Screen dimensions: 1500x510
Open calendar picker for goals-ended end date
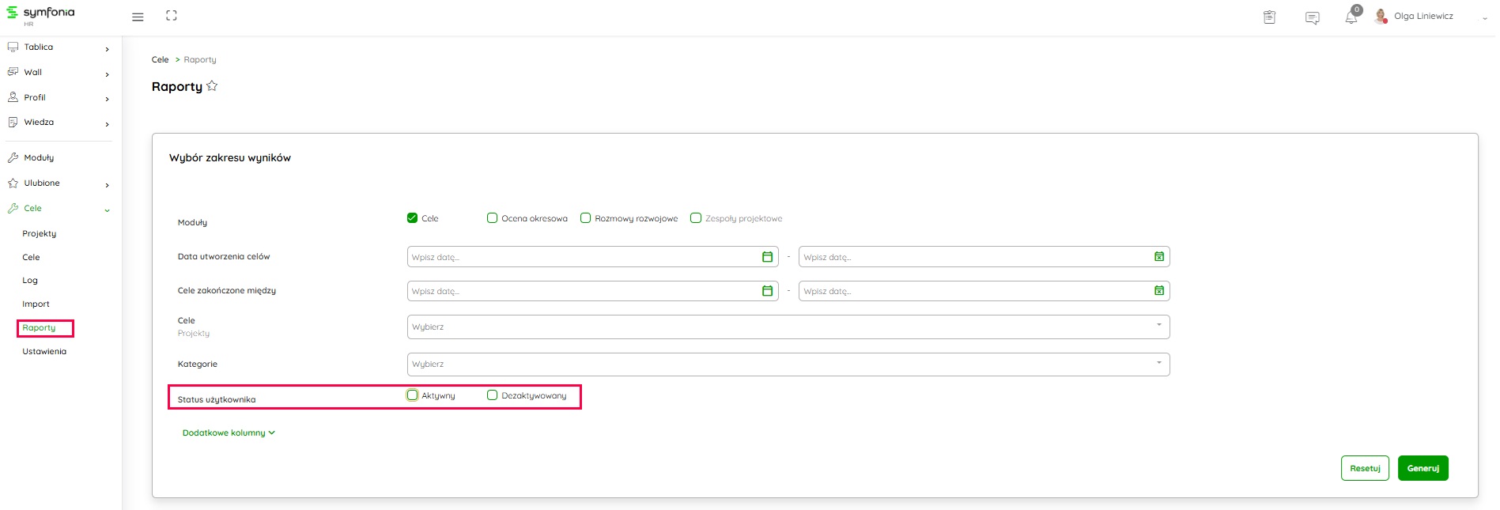click(1158, 291)
